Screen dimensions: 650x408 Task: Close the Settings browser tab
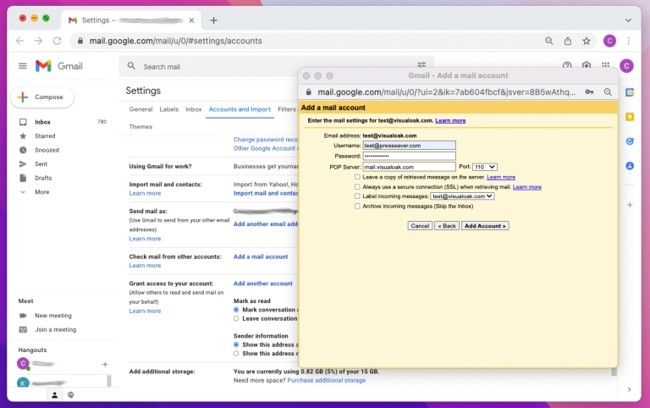point(191,20)
